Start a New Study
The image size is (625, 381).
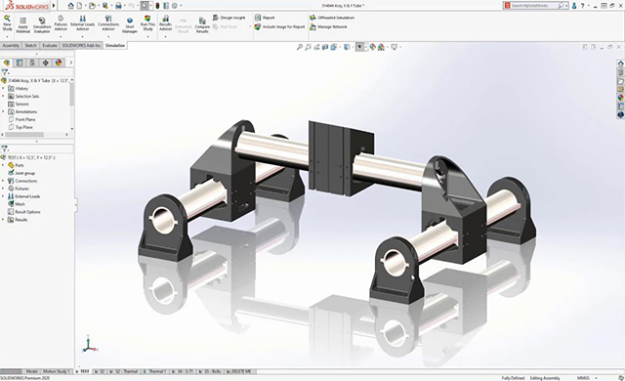[x=7, y=23]
